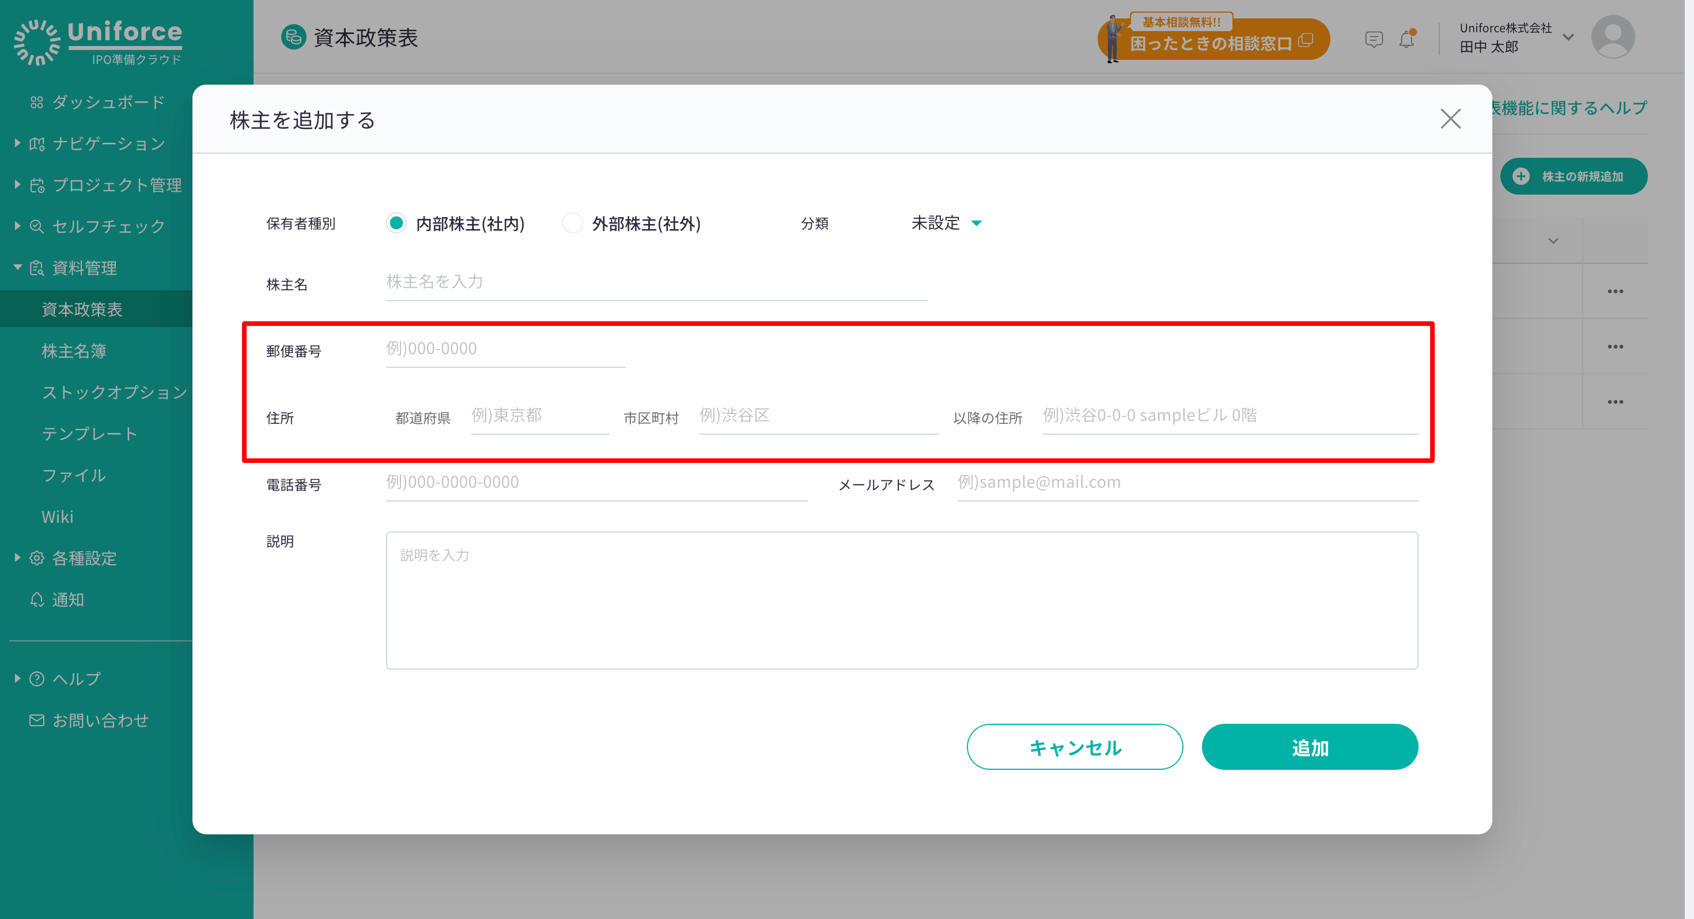Image resolution: width=1694 pixels, height=919 pixels.
Task: Click the project management calendar icon
Action: (x=37, y=185)
